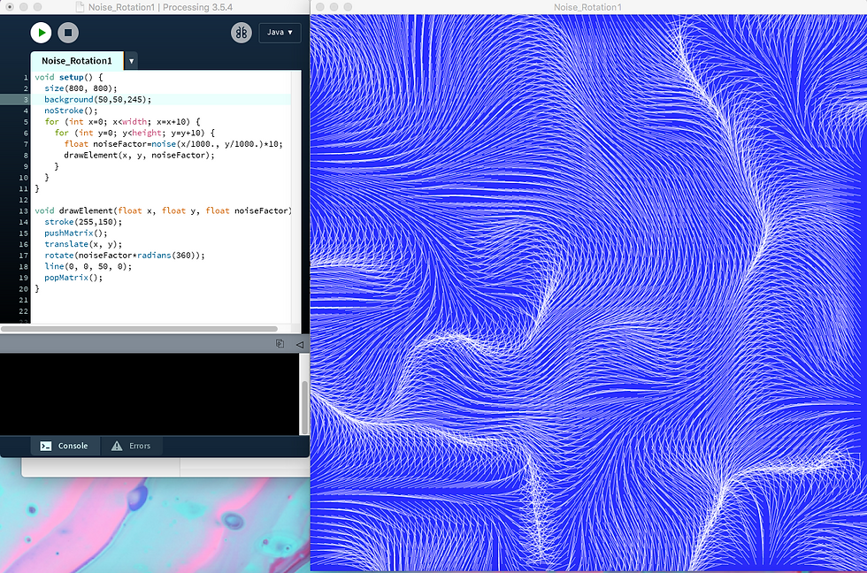Screen dimensions: 867x573
Task: Click the 'line(0, 0, 50, 0);' line
Action: point(88,266)
